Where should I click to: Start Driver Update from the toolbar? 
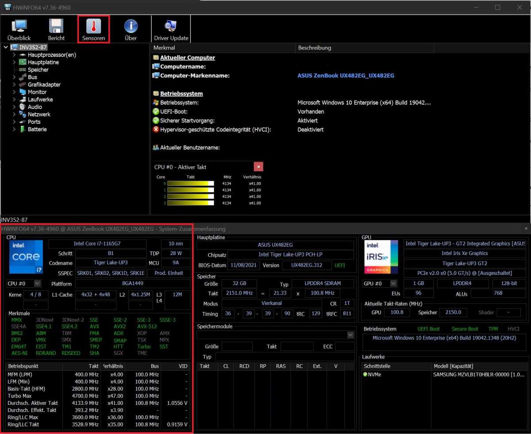tap(171, 30)
